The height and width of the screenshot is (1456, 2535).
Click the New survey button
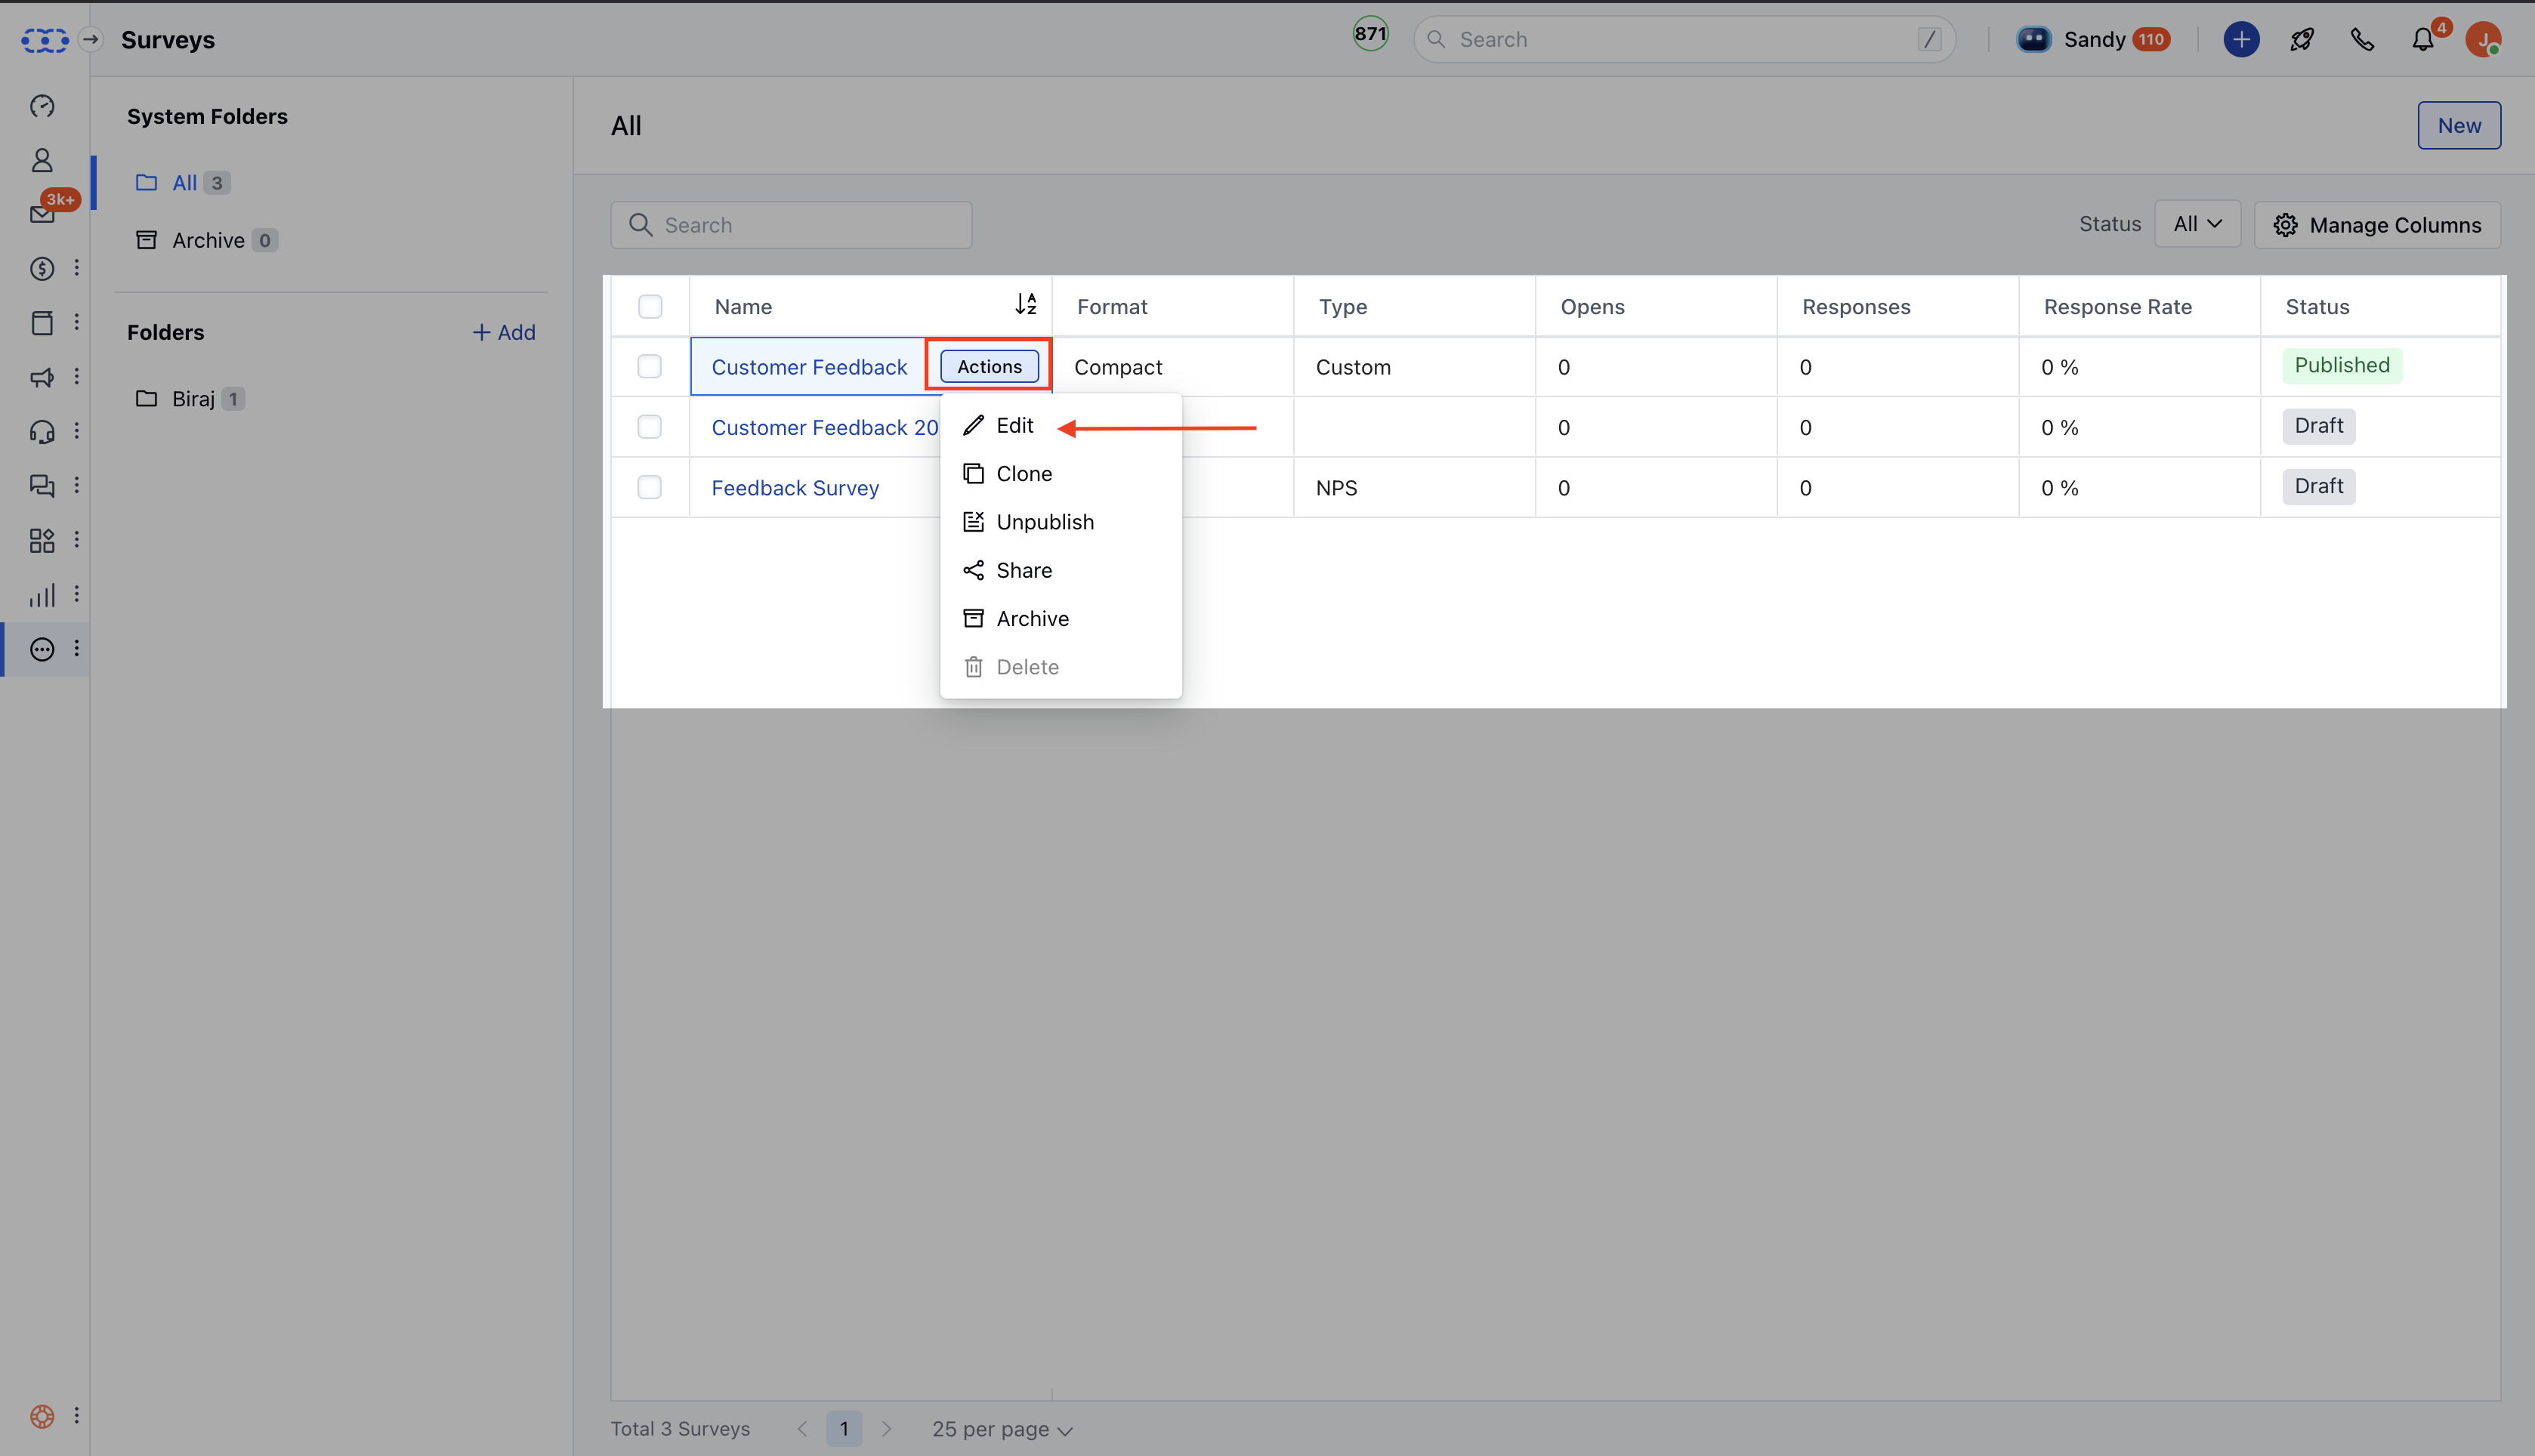2459,125
